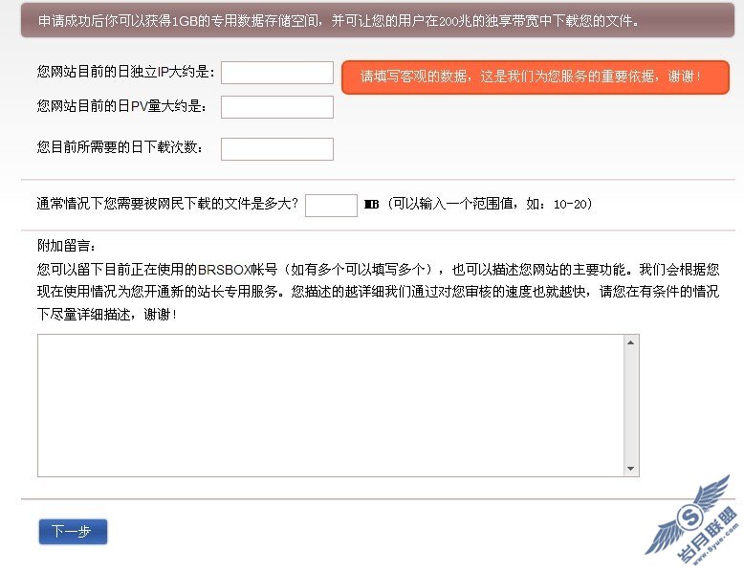The image size is (744, 572).
Task: Click the file size MB input box
Action: pyautogui.click(x=331, y=205)
